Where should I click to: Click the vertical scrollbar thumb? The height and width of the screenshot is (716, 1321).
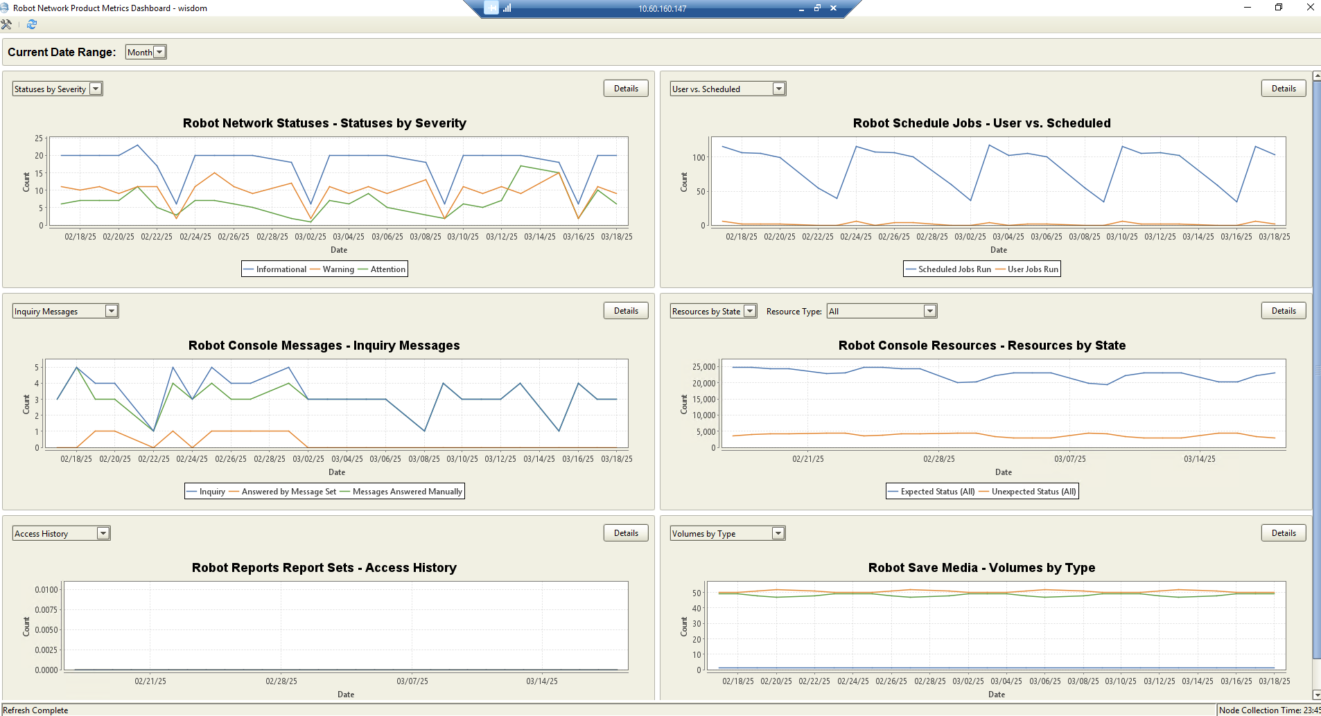[x=1317, y=370]
